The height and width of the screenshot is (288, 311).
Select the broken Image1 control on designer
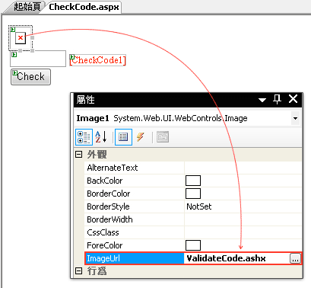(21, 38)
